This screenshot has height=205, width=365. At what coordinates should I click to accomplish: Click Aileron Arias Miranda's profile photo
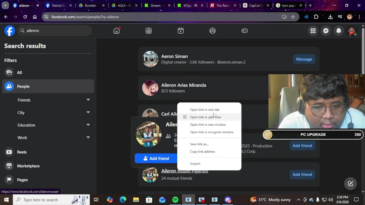[150, 88]
